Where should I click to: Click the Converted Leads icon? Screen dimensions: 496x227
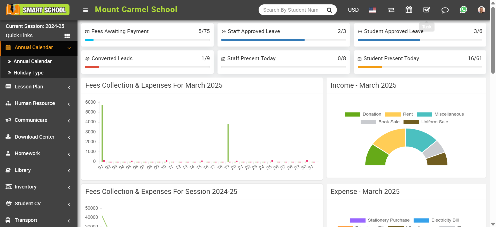pyautogui.click(x=87, y=59)
